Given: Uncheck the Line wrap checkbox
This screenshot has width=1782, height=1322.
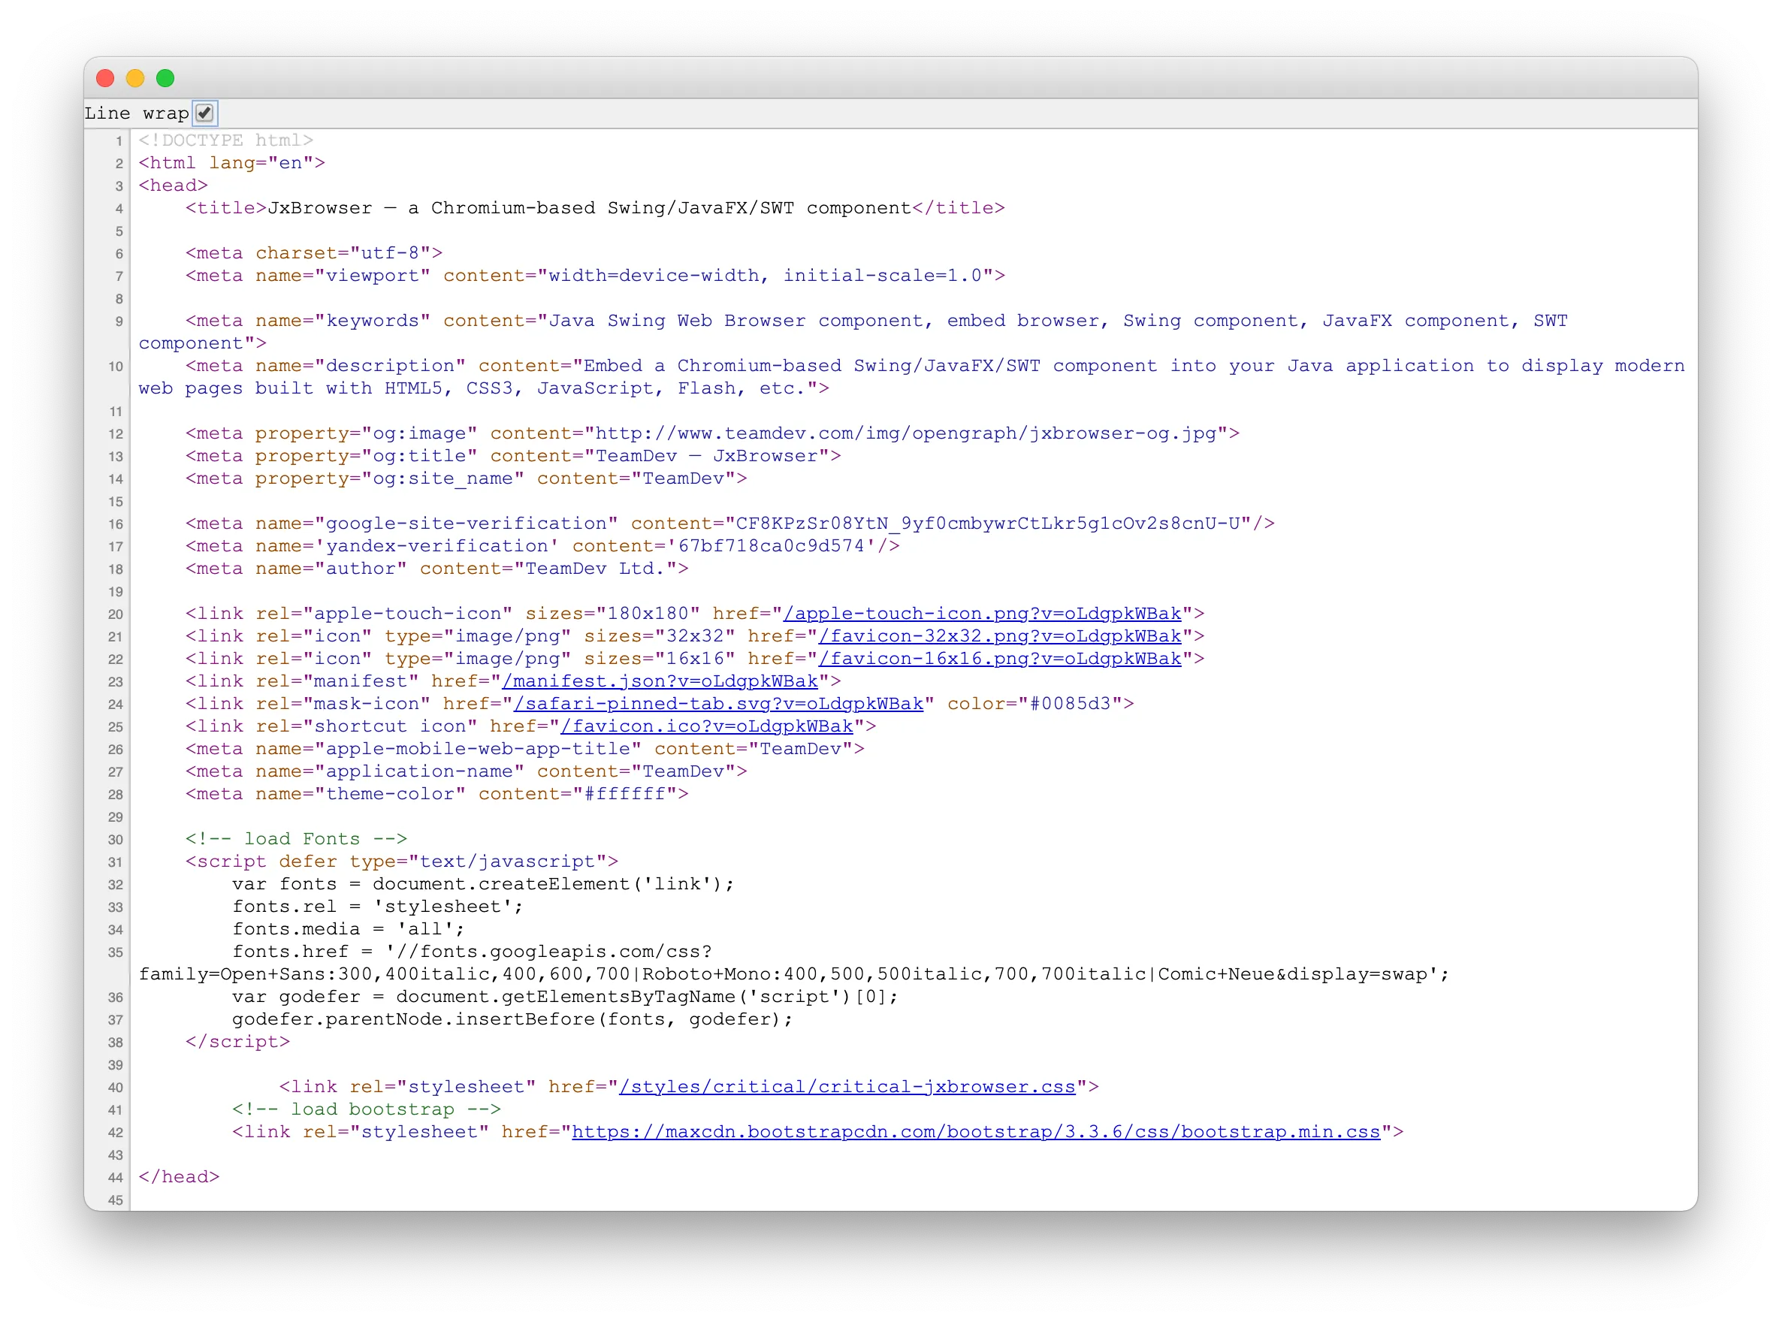Looking at the screenshot, I should point(205,113).
